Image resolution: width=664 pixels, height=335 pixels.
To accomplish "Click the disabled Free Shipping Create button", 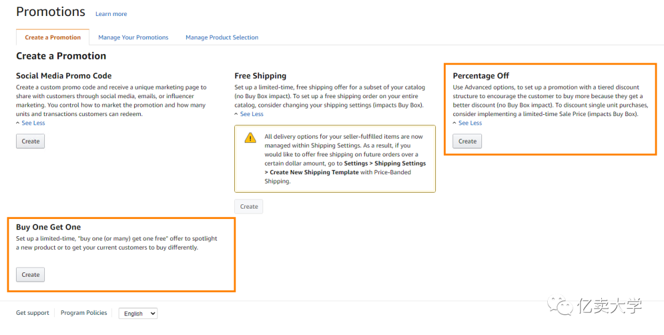I will click(248, 207).
